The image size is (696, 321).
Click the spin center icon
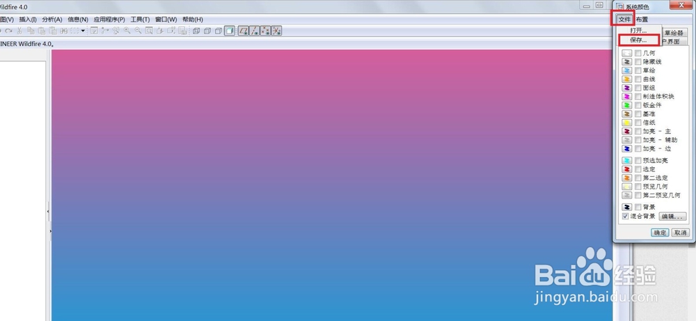[x=105, y=31]
